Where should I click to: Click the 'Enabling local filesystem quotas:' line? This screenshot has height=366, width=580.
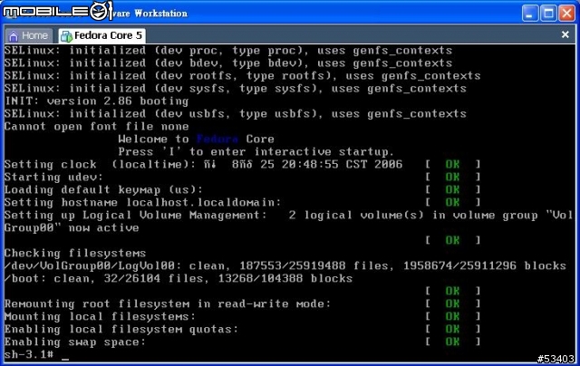pyautogui.click(x=121, y=329)
